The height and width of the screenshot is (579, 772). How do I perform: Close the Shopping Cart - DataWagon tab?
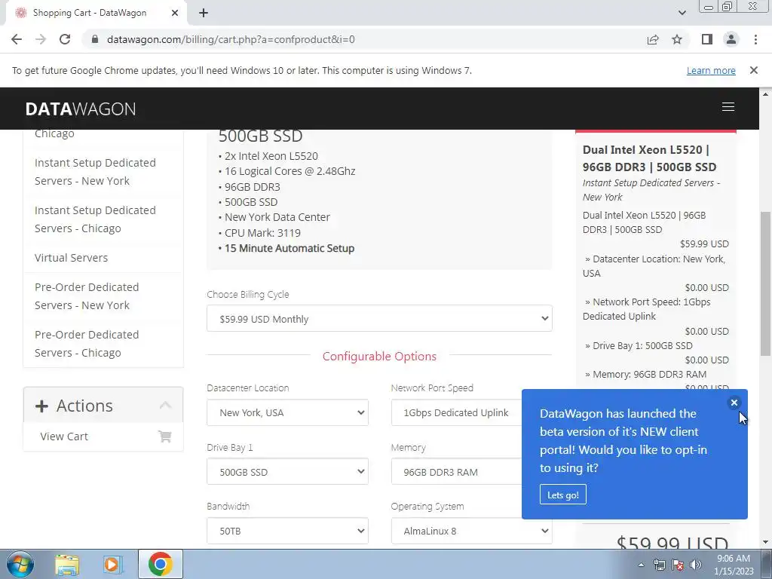coord(175,13)
